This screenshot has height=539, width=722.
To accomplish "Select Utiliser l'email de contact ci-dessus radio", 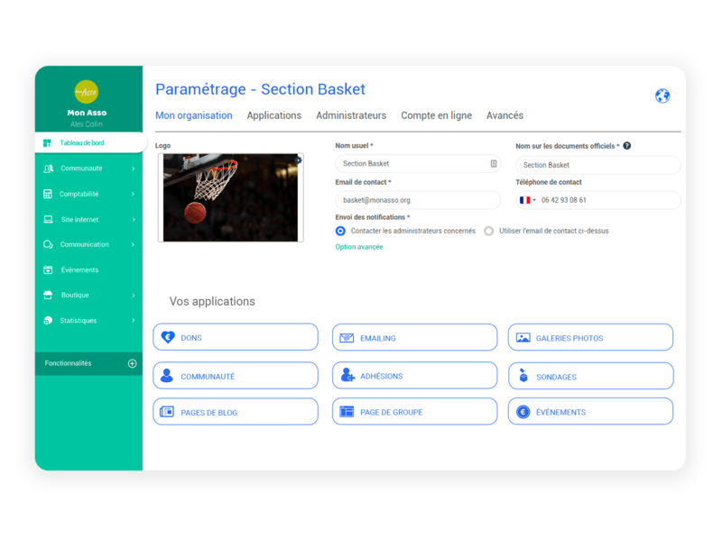I will click(488, 231).
